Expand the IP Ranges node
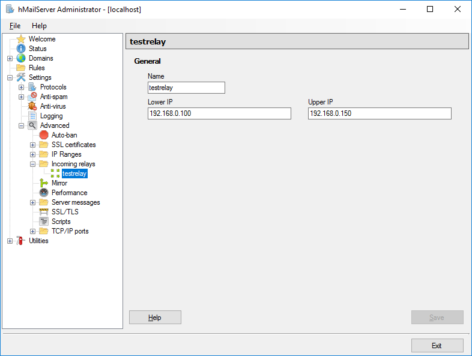 click(32, 154)
